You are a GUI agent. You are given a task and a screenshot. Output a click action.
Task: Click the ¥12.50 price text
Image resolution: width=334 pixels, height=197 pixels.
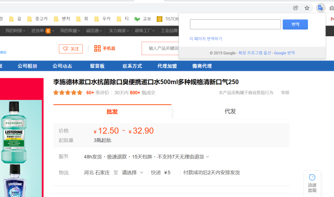pos(106,131)
